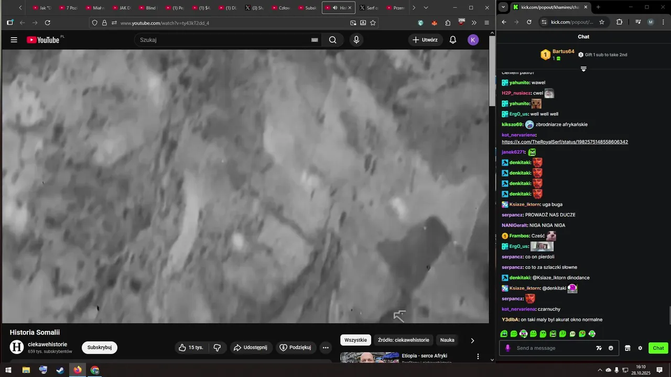Reload the Kick chat popout page

pos(529,22)
